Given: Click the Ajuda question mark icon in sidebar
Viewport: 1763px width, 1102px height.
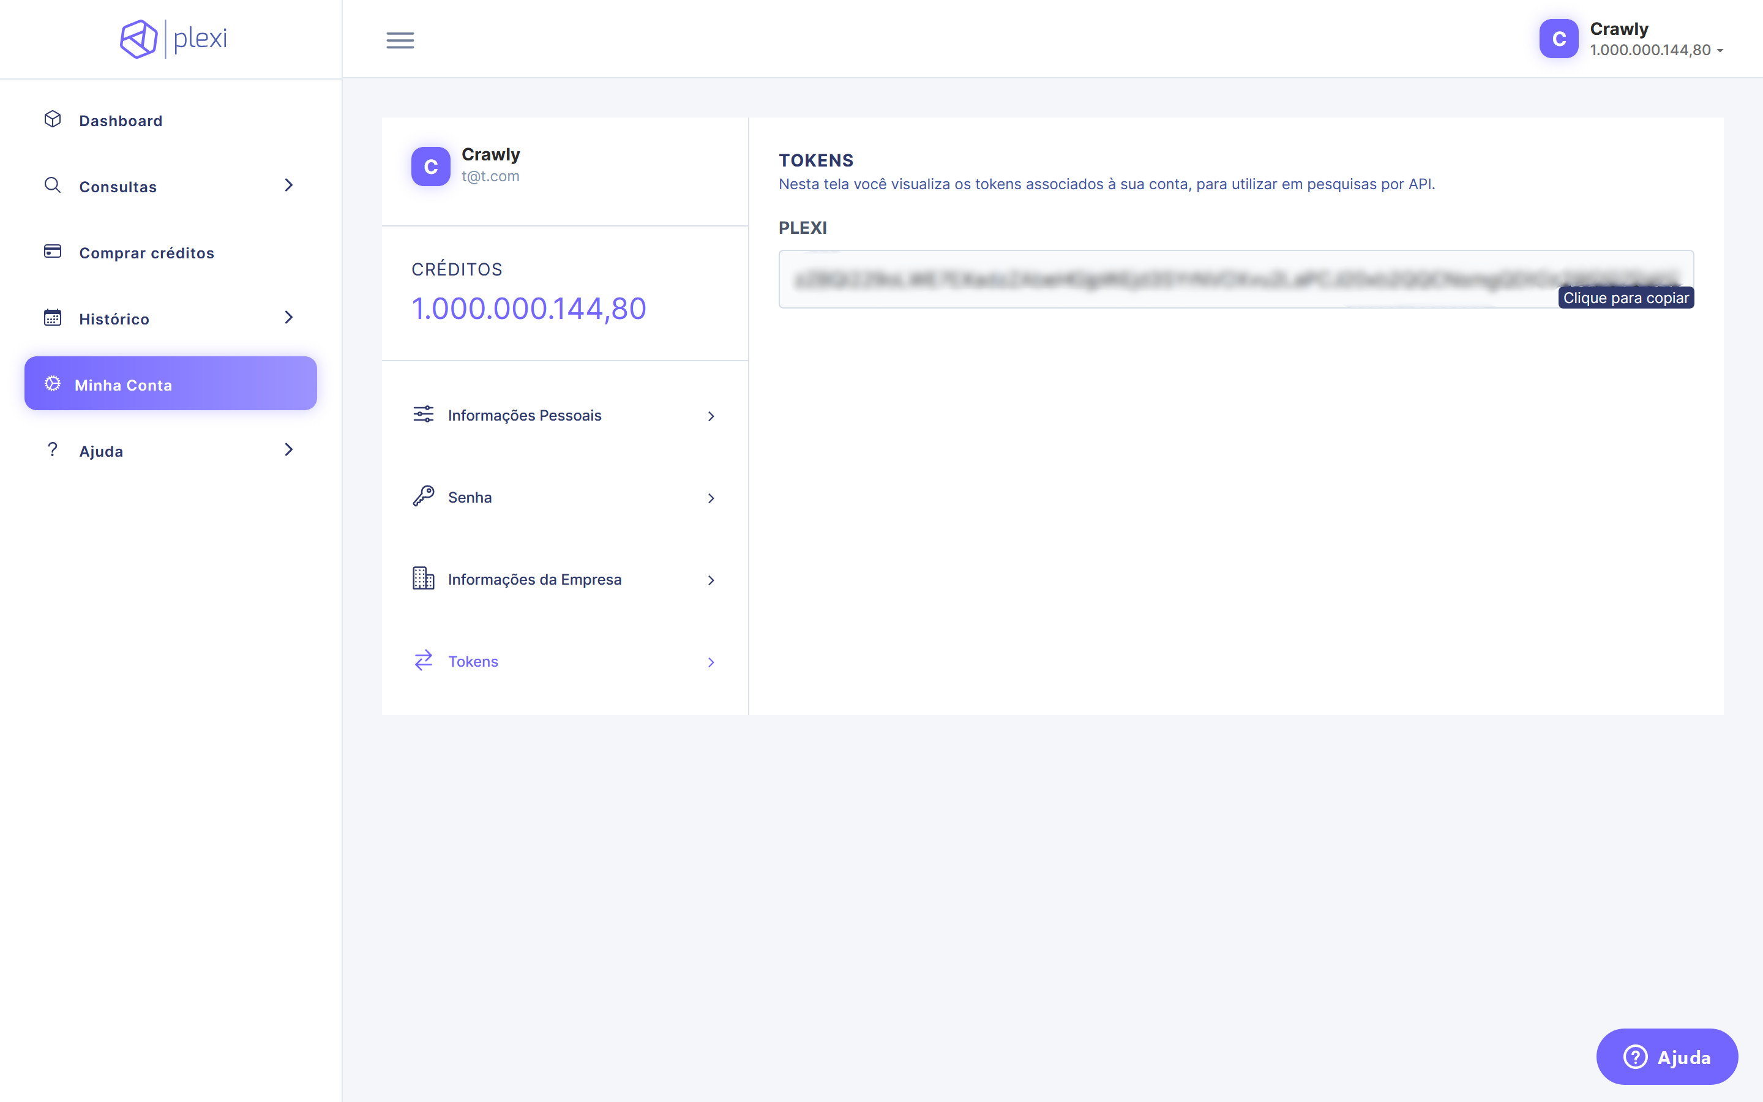Looking at the screenshot, I should pyautogui.click(x=53, y=450).
